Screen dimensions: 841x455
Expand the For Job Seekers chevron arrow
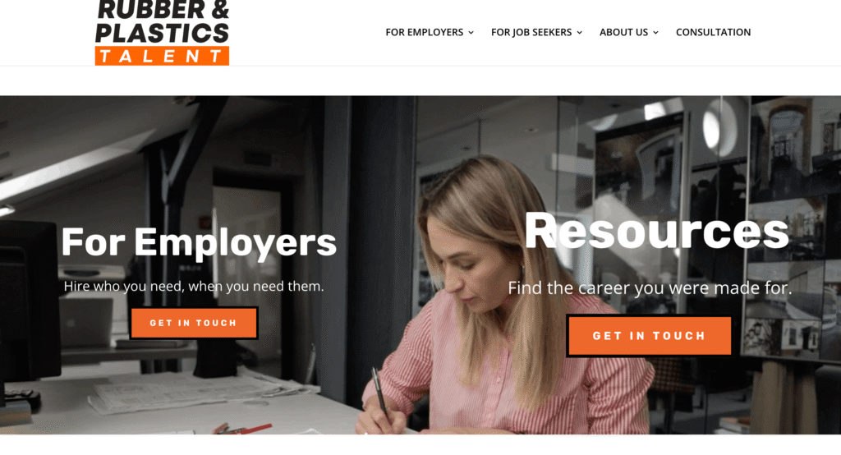(x=579, y=33)
